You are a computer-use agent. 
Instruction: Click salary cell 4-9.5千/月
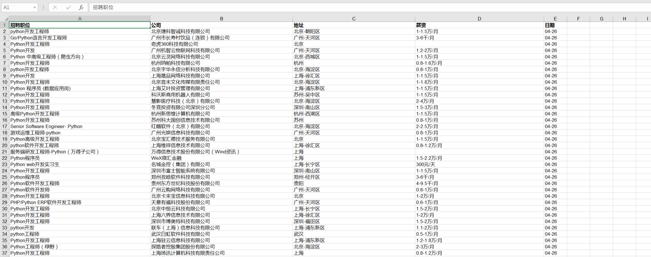479,184
